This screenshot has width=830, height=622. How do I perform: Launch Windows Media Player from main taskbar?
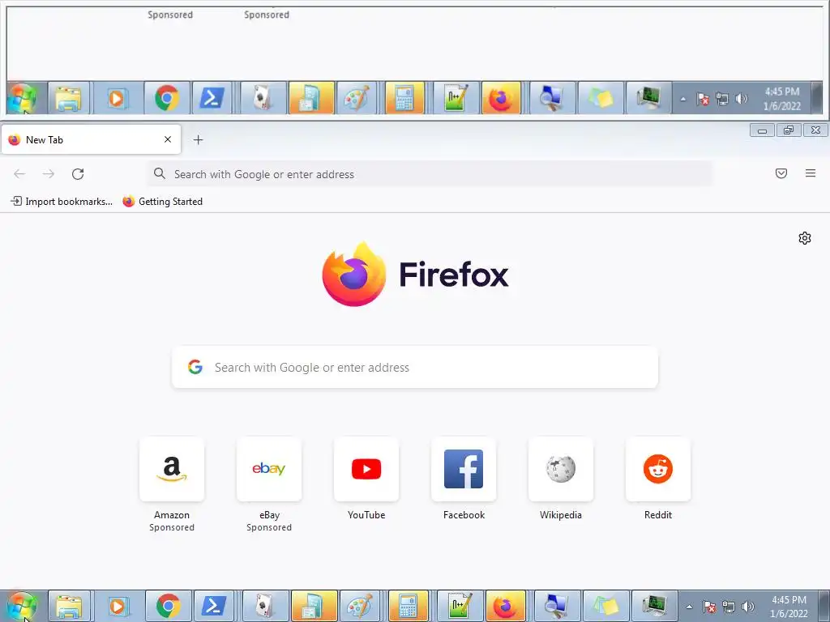[118, 607]
